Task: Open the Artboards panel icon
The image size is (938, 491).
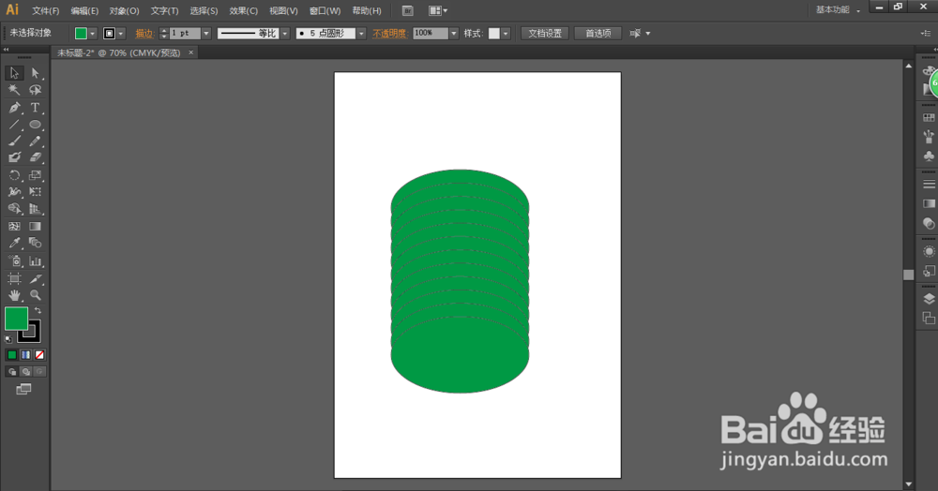Action: 929,319
